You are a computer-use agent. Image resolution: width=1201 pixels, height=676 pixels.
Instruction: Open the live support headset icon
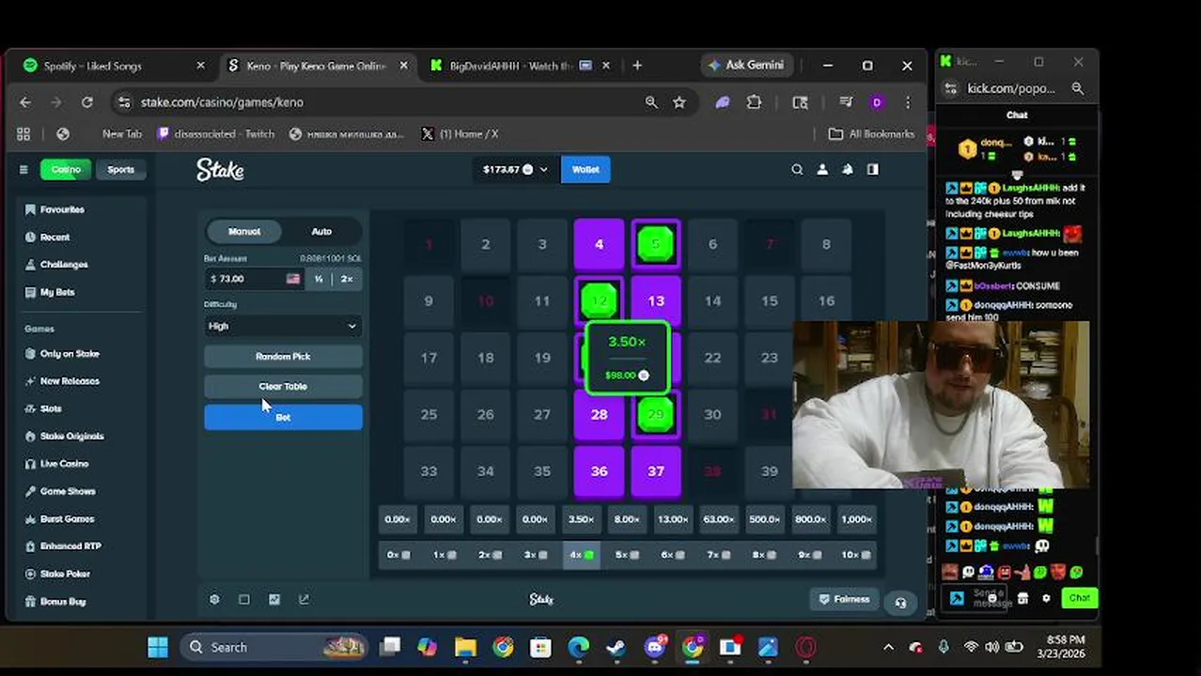(x=900, y=603)
